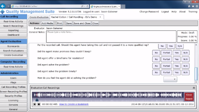The image size is (199, 112).
Task: Open Dashboard in sidebar
Action: click(13, 35)
